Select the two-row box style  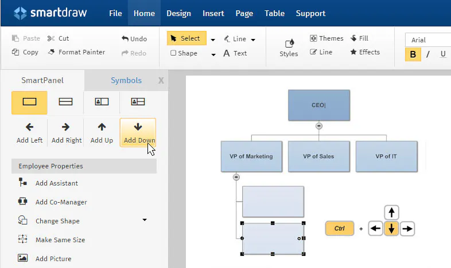point(65,101)
